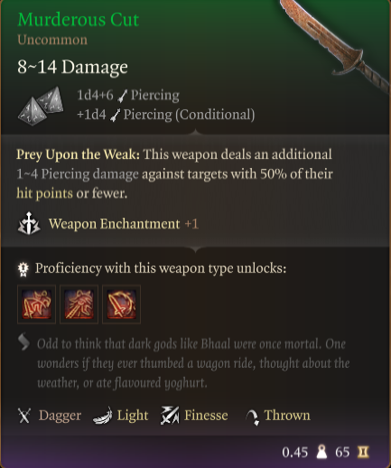
Task: Click the feather Light property icon
Action: (x=102, y=416)
